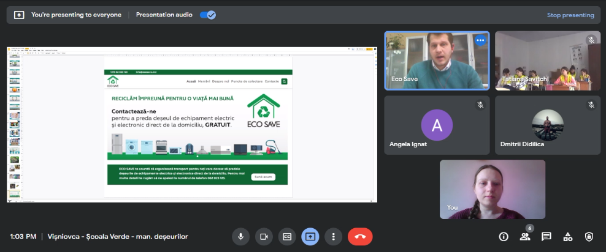Image resolution: width=606 pixels, height=252 pixels.
Task: Open the meeting details info panel
Action: click(504, 237)
